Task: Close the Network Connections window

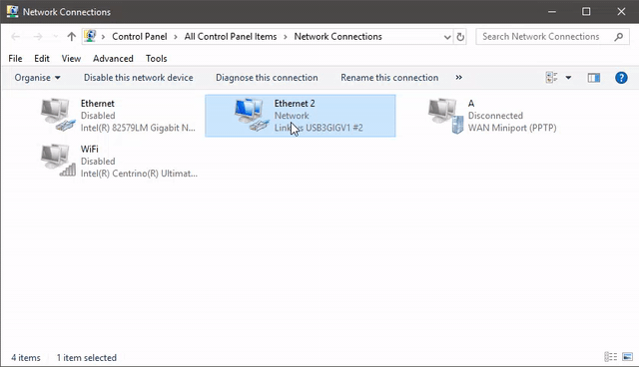Action: [621, 11]
